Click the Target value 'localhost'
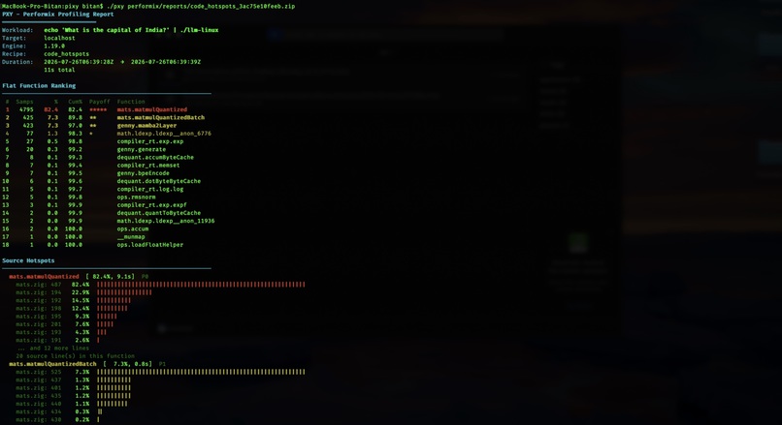Screen dimensions: 782x425 tap(59, 38)
